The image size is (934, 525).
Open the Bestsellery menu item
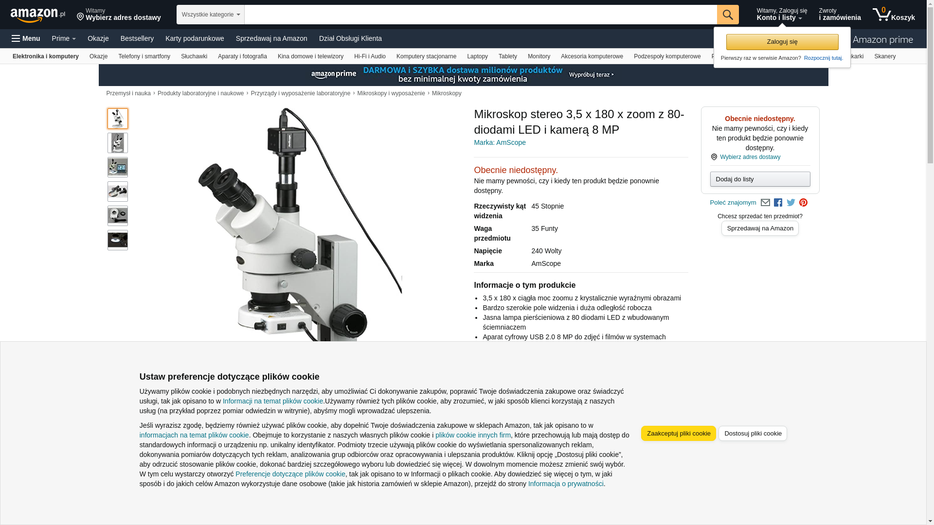[x=137, y=38]
